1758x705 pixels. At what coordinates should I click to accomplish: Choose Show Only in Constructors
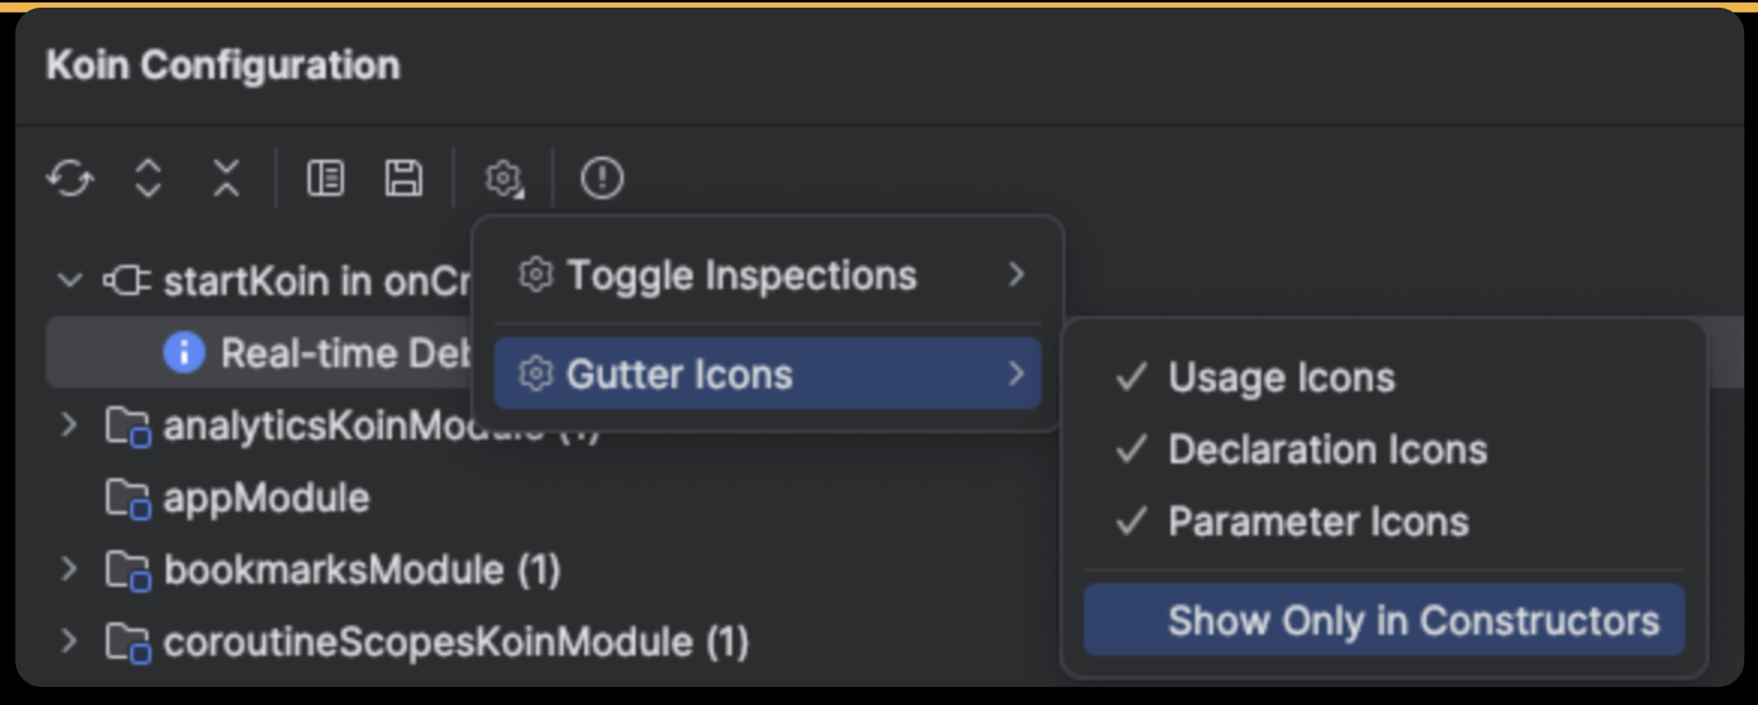pos(1384,621)
